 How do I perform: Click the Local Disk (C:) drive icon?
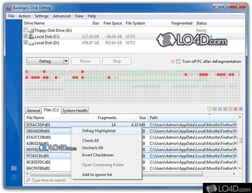(31, 37)
